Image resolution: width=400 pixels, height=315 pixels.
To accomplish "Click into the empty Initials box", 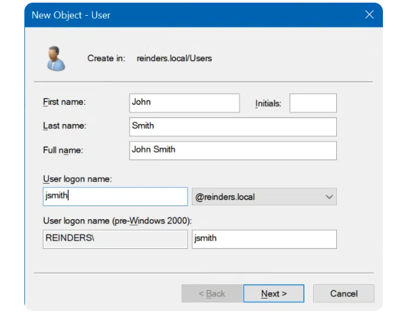I will [x=312, y=103].
